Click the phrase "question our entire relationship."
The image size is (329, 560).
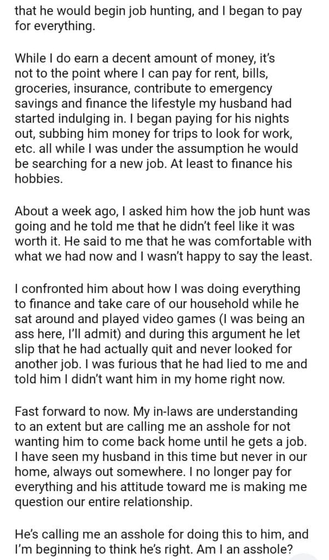click(101, 500)
